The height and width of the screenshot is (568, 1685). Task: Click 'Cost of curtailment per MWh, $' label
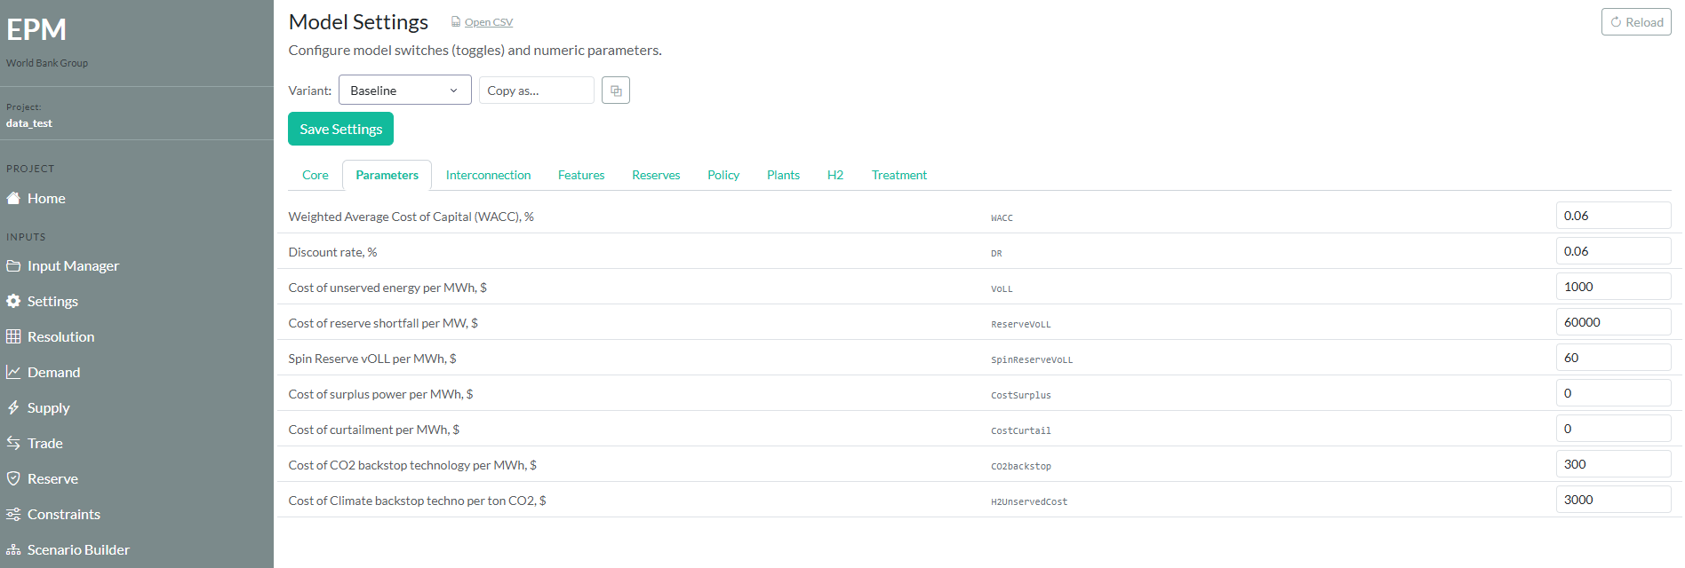373,430
